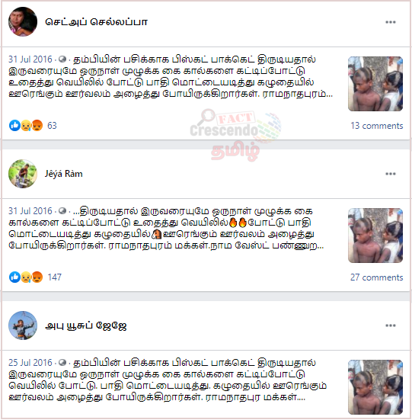This screenshot has height=420, width=412.
Task: Open அபு யூசுப் ஜேஜே's archer profile avatar
Action: [x=23, y=325]
